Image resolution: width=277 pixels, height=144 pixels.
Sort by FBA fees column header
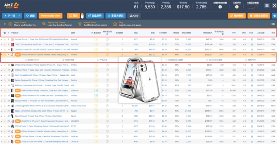pyautogui.click(x=163, y=33)
